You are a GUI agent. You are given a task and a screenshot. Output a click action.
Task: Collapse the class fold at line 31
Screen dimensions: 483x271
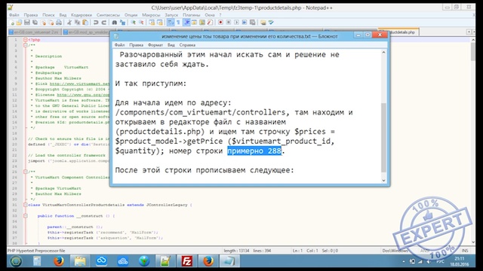click(x=26, y=205)
